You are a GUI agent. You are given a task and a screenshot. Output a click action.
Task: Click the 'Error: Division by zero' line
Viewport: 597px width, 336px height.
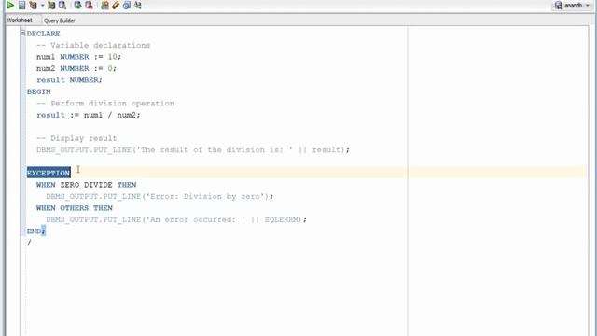coord(160,197)
